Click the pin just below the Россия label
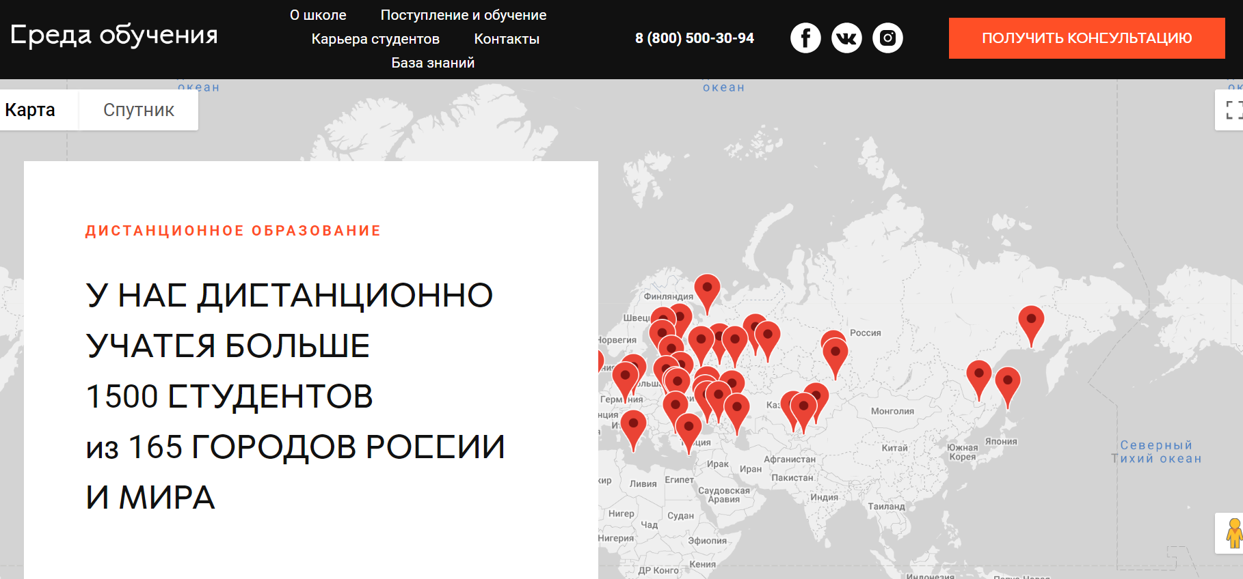 click(x=836, y=358)
